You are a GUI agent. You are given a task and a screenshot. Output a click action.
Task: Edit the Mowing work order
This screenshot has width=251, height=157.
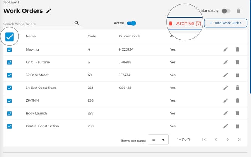[225, 49]
